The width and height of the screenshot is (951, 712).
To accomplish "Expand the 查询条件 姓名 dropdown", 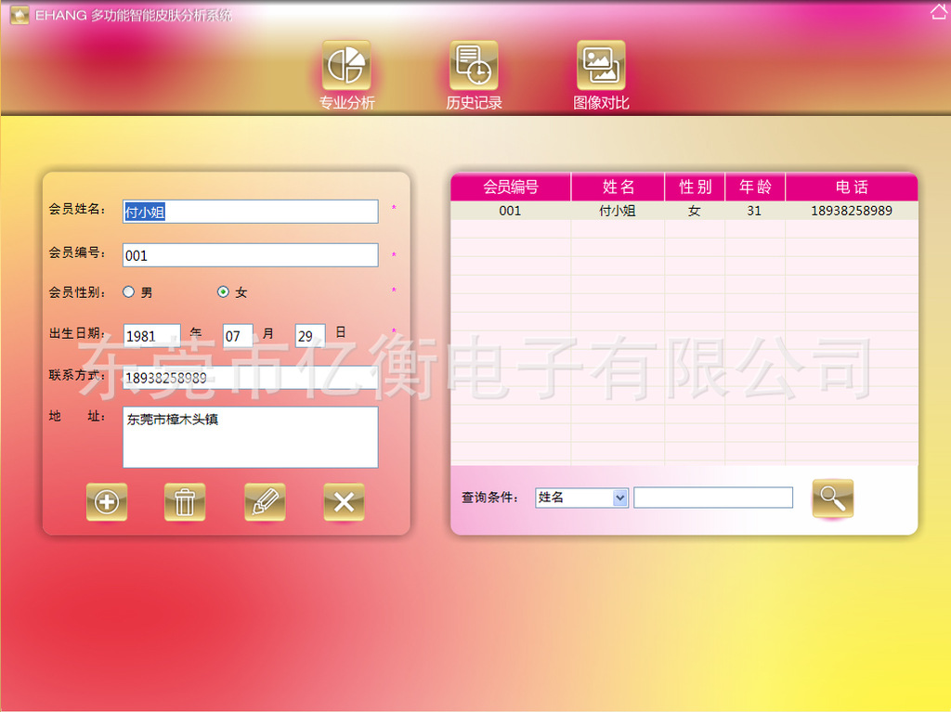I will pos(620,498).
